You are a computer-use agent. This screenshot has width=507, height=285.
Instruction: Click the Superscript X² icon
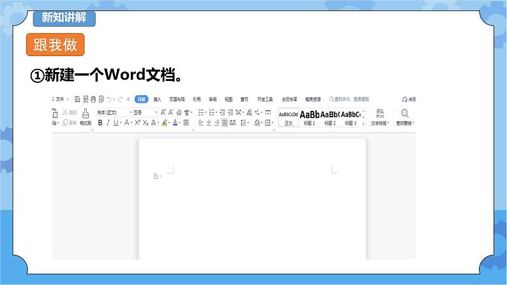(138, 122)
